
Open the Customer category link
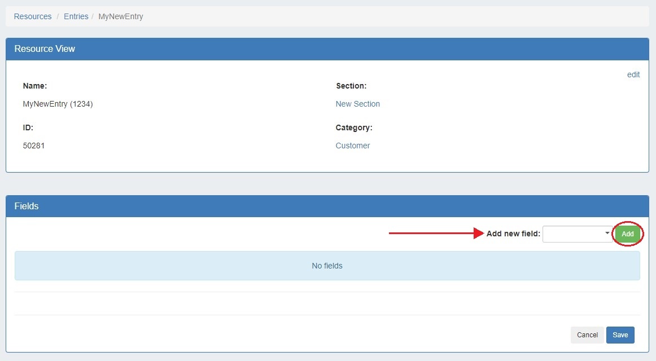tap(352, 146)
